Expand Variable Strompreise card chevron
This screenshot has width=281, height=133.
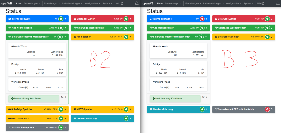point(65,128)
